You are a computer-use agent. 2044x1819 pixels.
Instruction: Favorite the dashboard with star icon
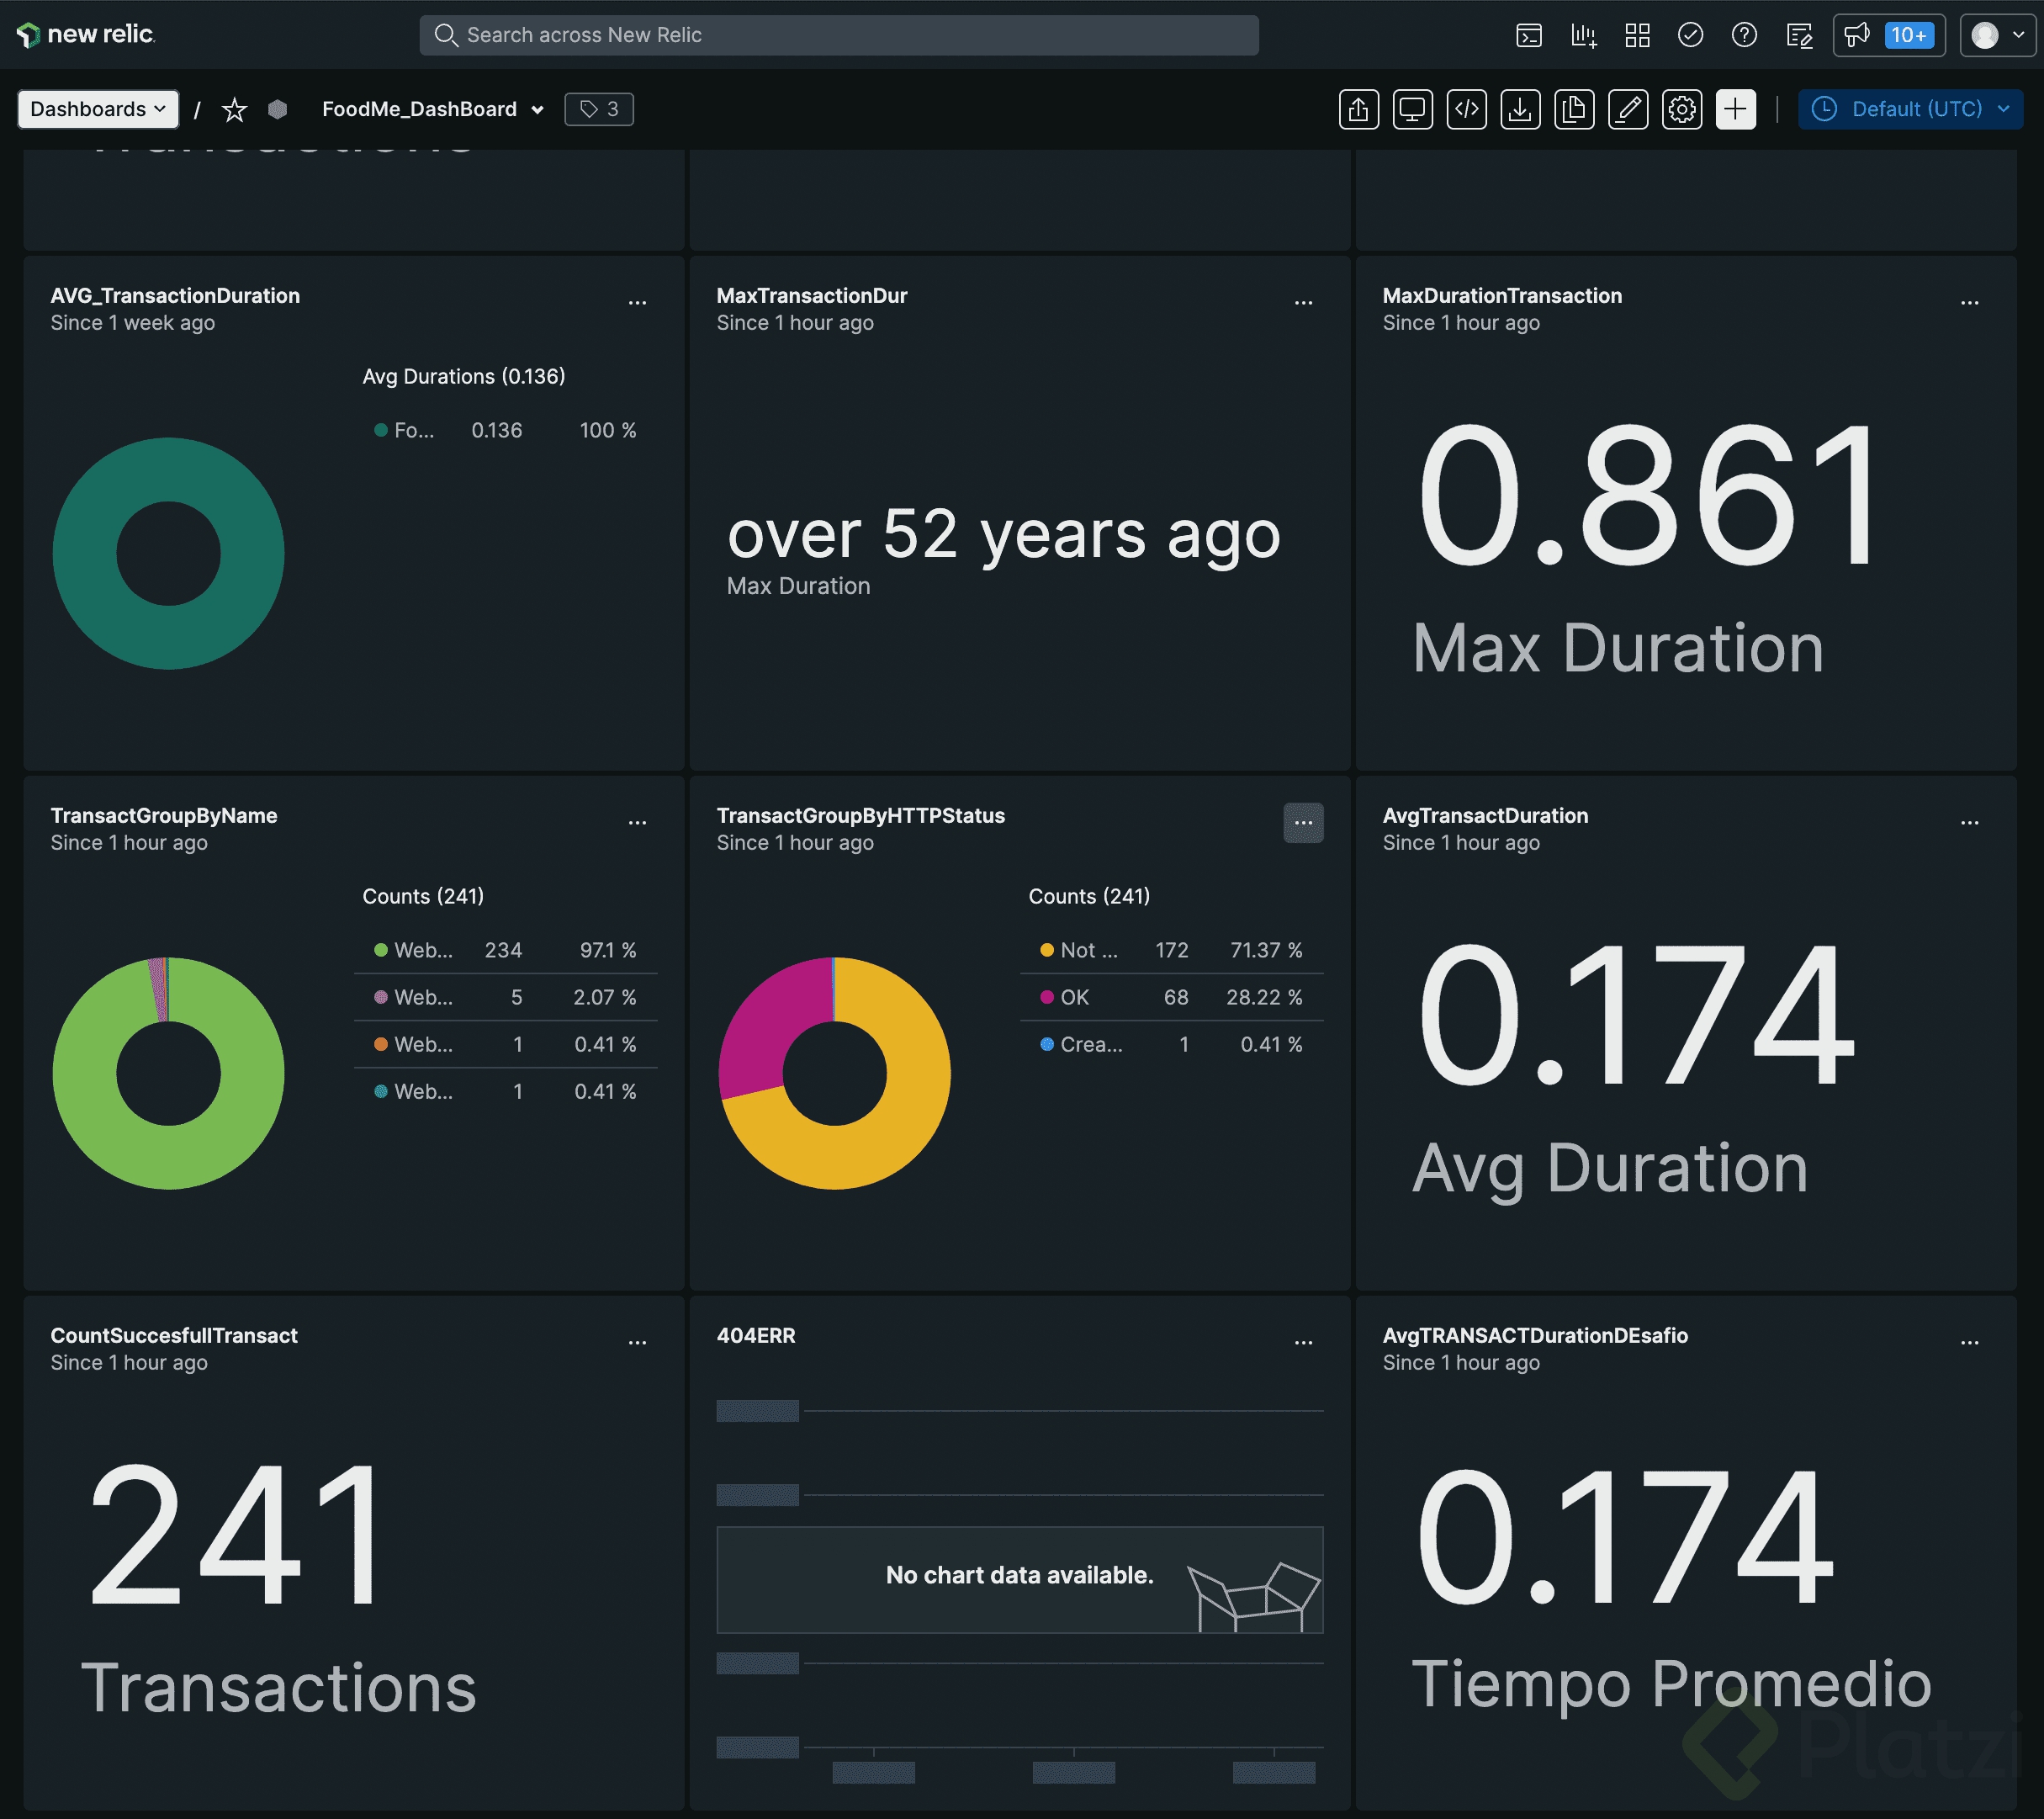tap(234, 109)
